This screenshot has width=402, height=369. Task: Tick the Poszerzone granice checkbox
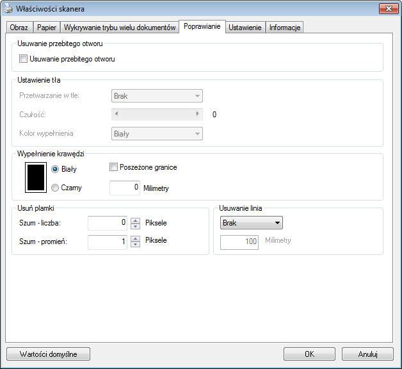tap(113, 167)
